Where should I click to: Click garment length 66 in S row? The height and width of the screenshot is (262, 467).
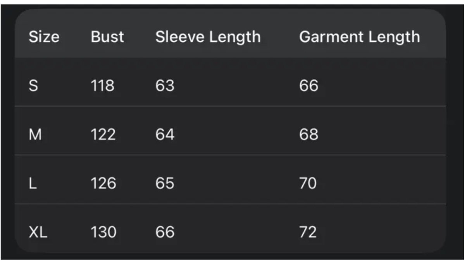tap(308, 86)
